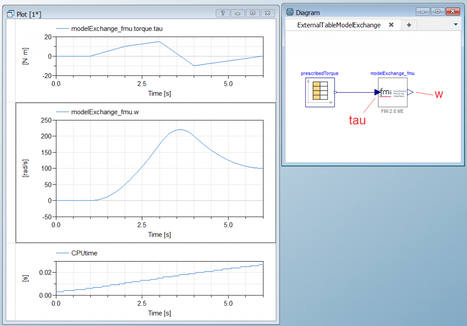
Task: Click the prescribedTorque component label
Action: coord(320,74)
